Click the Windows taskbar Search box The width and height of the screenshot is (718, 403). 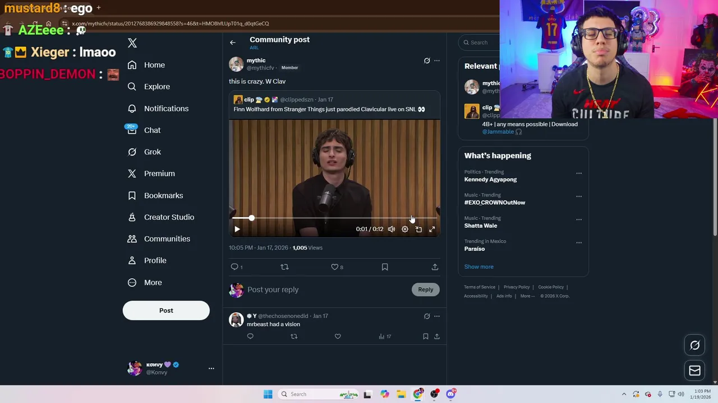point(318,394)
